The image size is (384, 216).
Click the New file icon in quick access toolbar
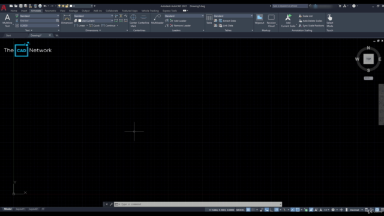click(x=11, y=6)
